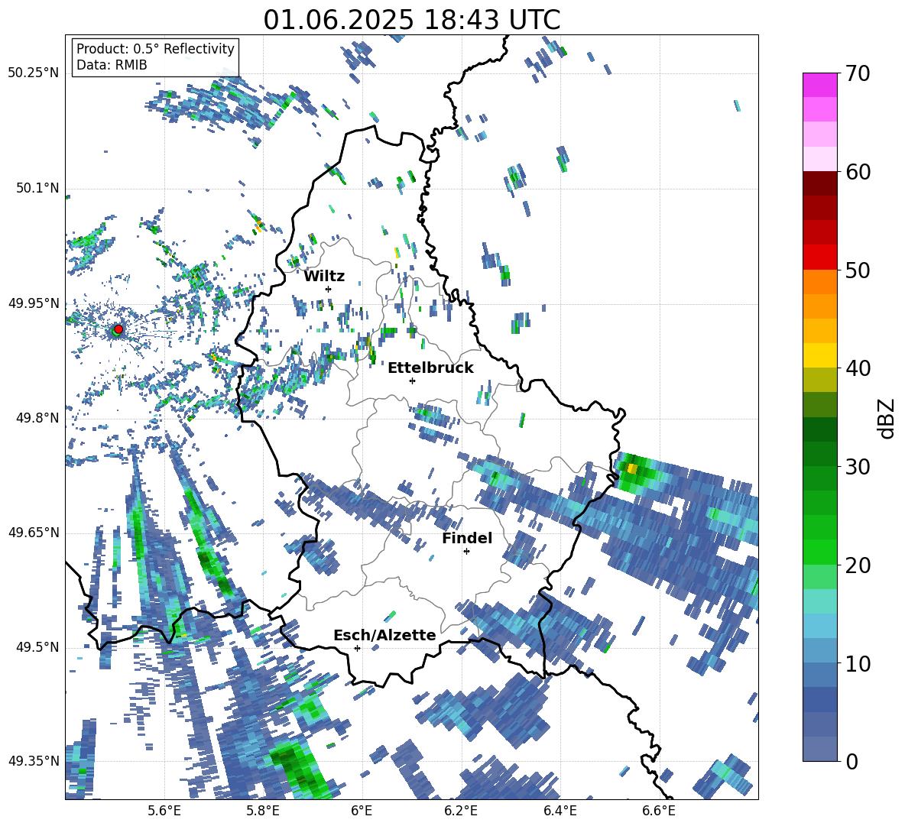The image size is (905, 826).
Task: Click the 5.6°E longitude label
Action: click(164, 811)
